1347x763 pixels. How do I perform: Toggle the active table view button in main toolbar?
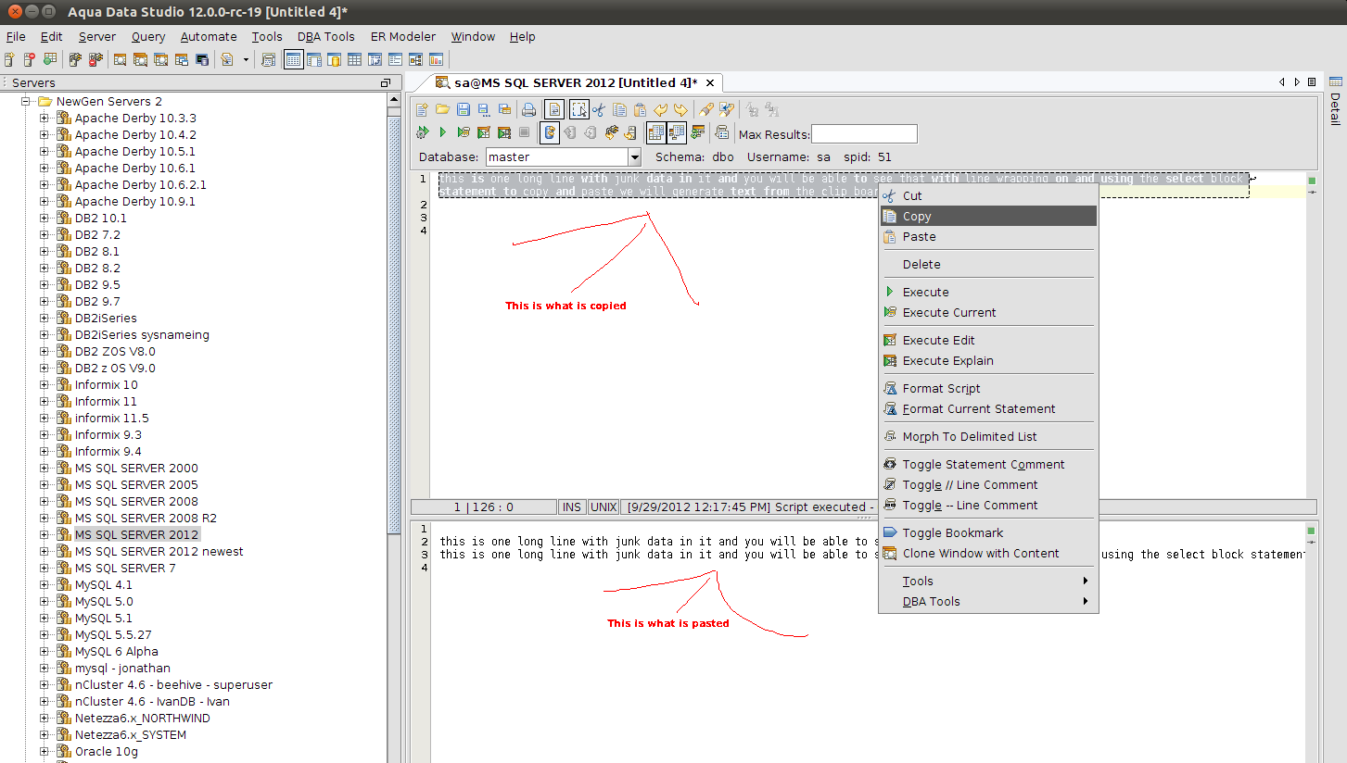point(293,60)
